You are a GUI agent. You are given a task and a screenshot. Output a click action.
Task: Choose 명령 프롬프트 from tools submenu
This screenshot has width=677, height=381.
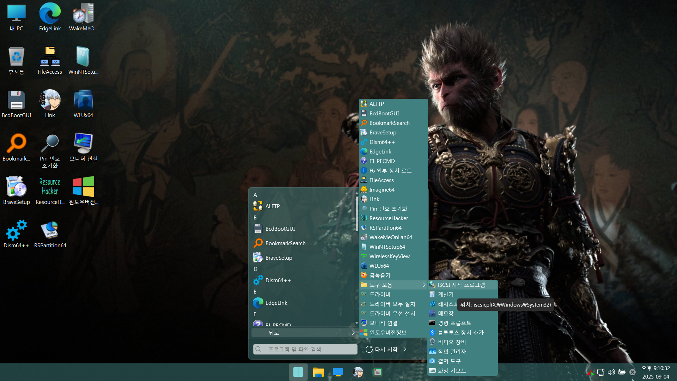[454, 323]
